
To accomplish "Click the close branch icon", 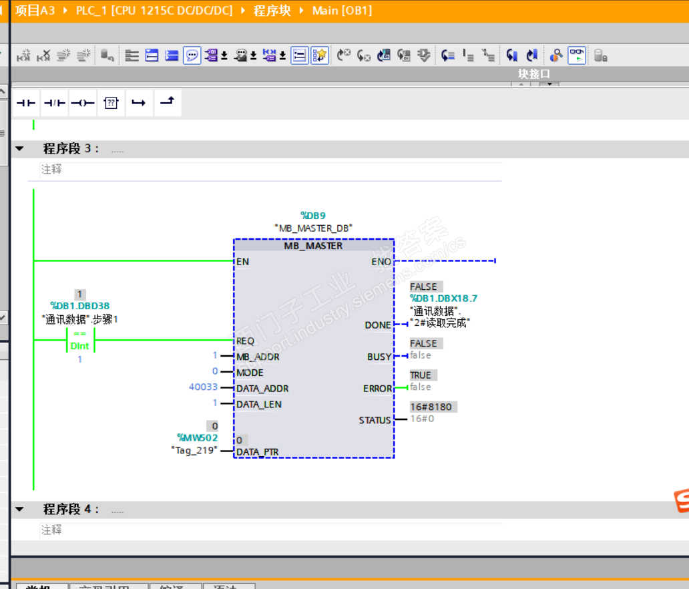I will point(168,102).
